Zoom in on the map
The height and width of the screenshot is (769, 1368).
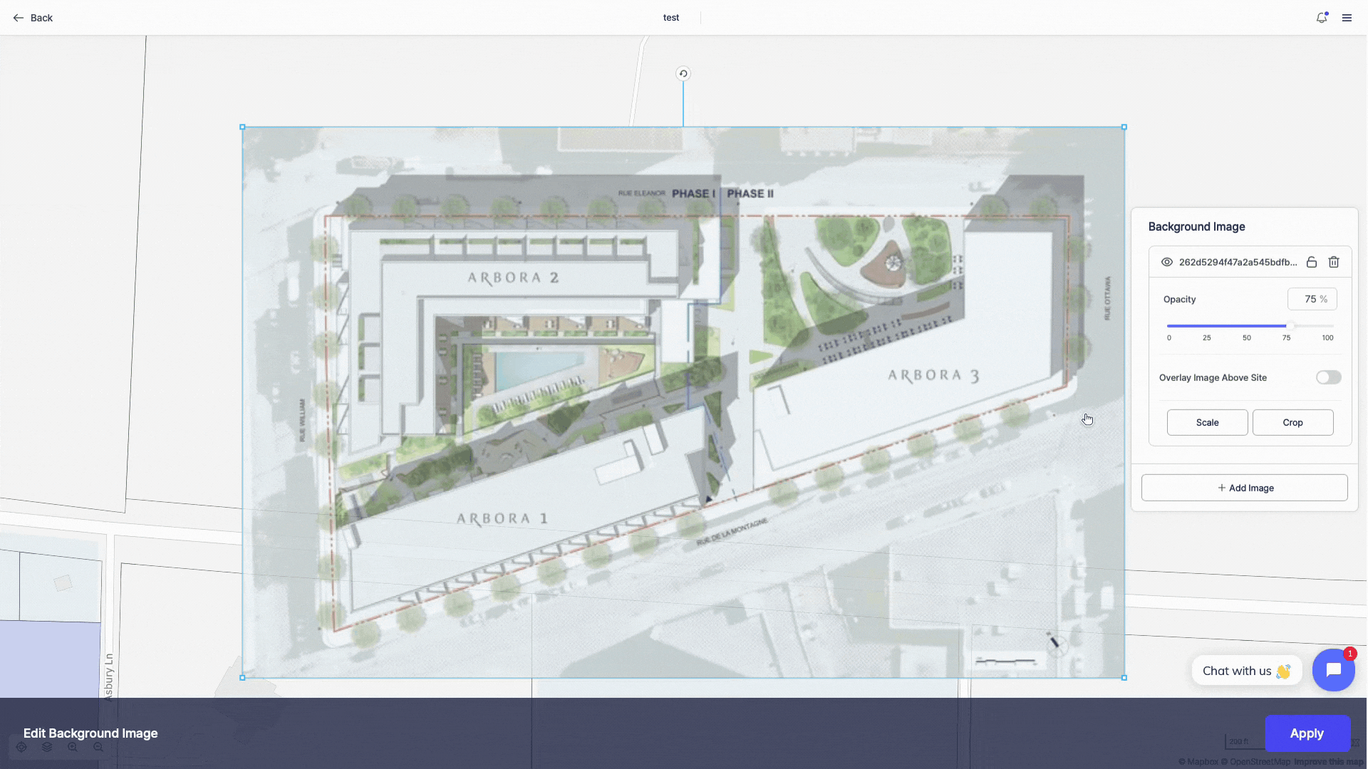pyautogui.click(x=73, y=747)
